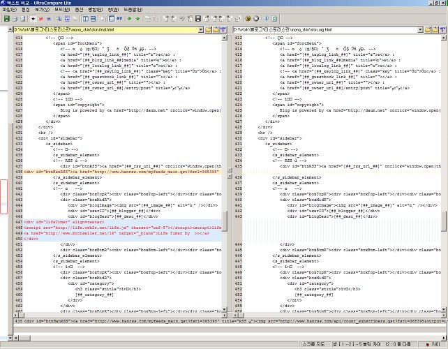Expand left file path dropdown (final.html)
Screen dimensions: 448x349
coord(201,29)
